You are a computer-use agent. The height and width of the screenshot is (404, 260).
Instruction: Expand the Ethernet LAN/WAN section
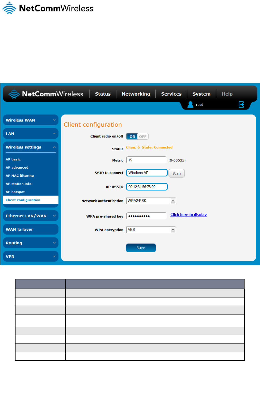(x=31, y=216)
